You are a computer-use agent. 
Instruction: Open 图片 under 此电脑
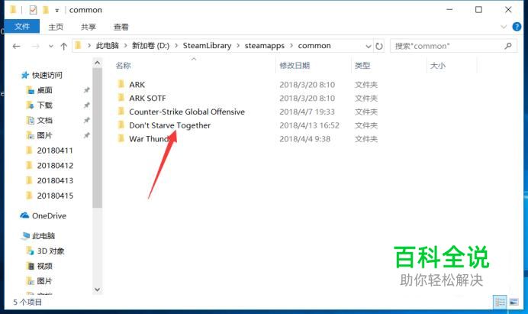click(45, 281)
